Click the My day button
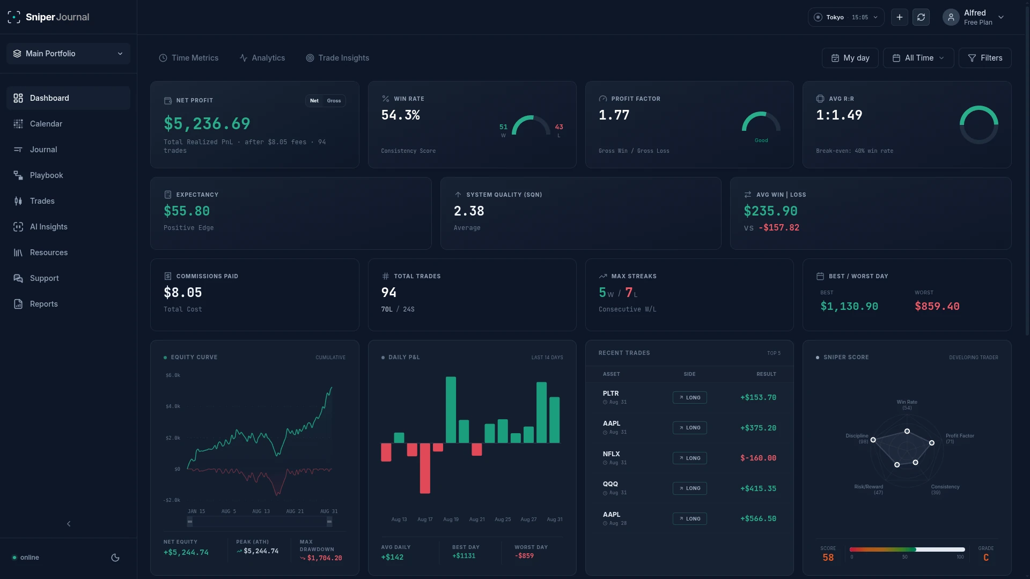 pos(850,58)
